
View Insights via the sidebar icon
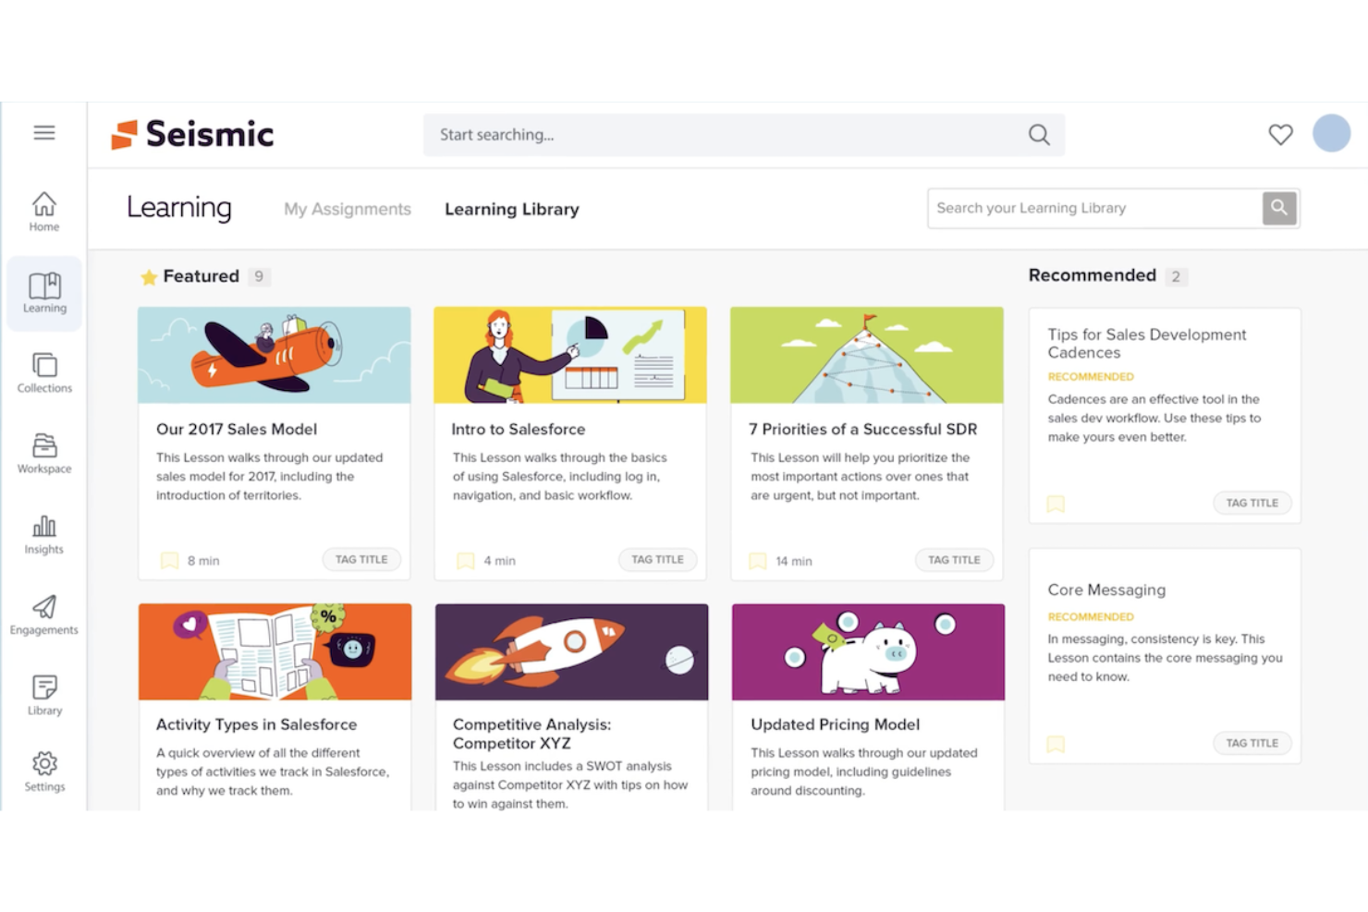[x=43, y=534]
